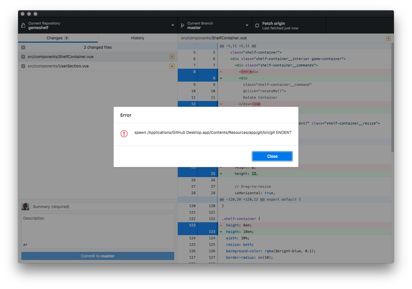Click the user avatar thumbnail
Screen dimensions: 412x289
coord(25,206)
